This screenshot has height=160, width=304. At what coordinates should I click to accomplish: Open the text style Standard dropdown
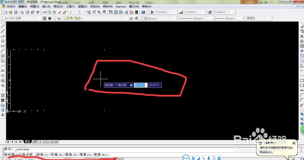pos(175,12)
